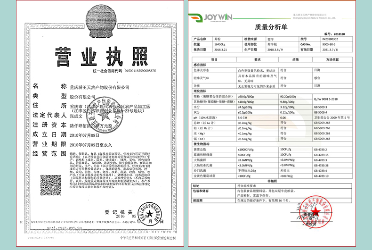This screenshot has width=372, height=250.
Task: Click the QR code on the business license
Action: [51, 185]
